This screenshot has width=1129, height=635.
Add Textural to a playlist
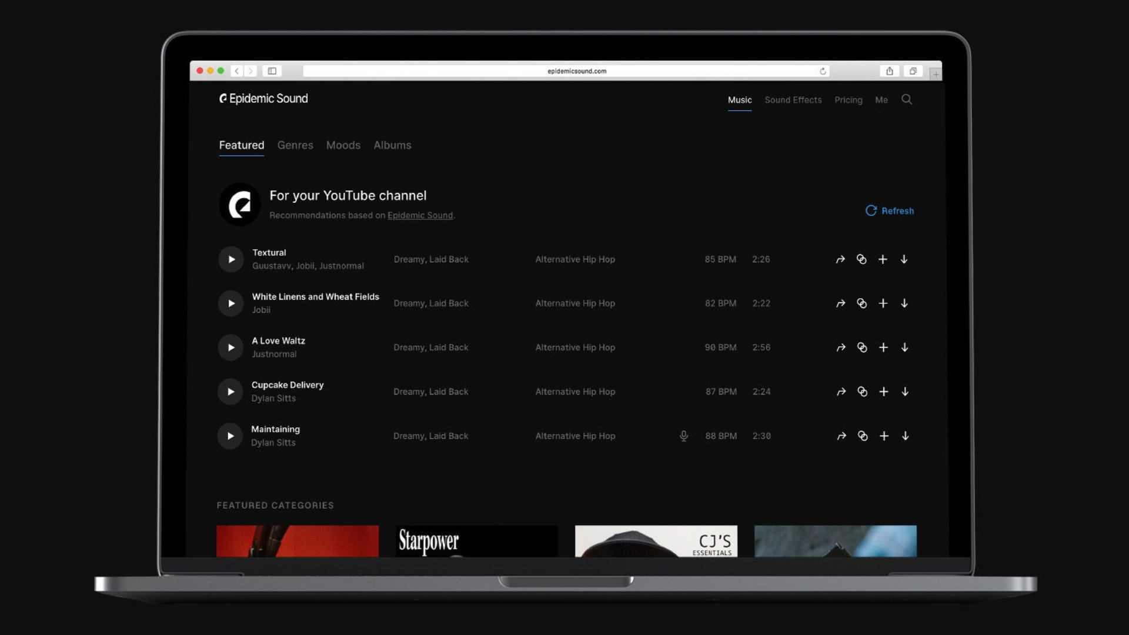pyautogui.click(x=883, y=259)
